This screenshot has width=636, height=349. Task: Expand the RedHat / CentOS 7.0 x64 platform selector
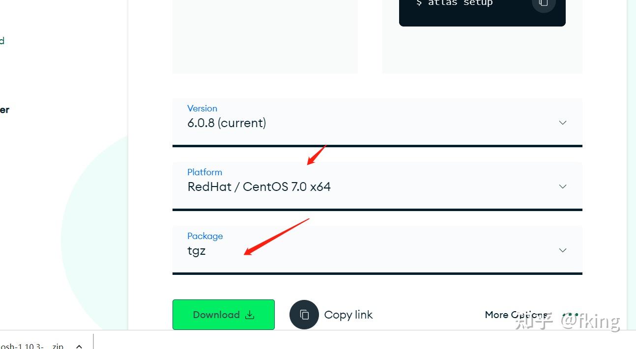377,186
